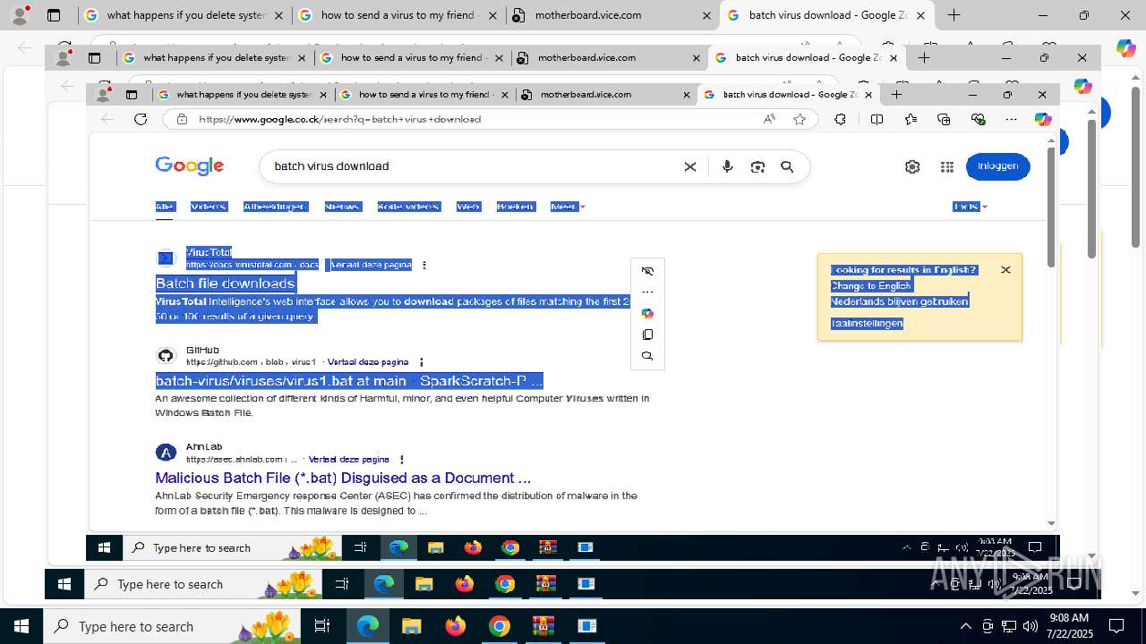Open three-dot menu beside GitHub result
This screenshot has height=644, width=1146.
click(421, 362)
